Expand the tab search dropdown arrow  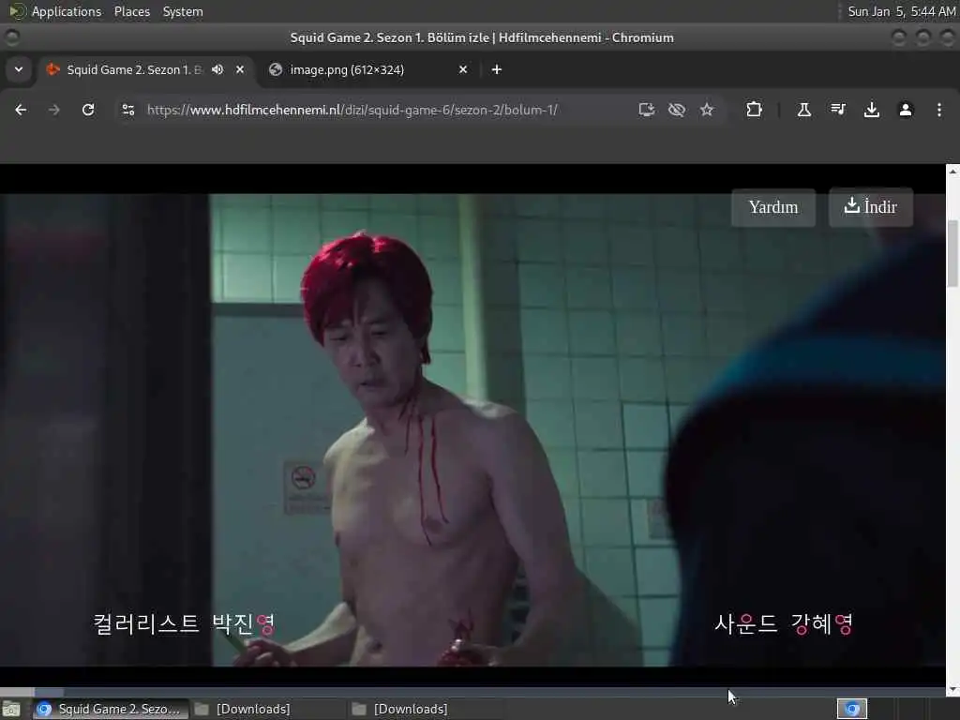pyautogui.click(x=19, y=69)
